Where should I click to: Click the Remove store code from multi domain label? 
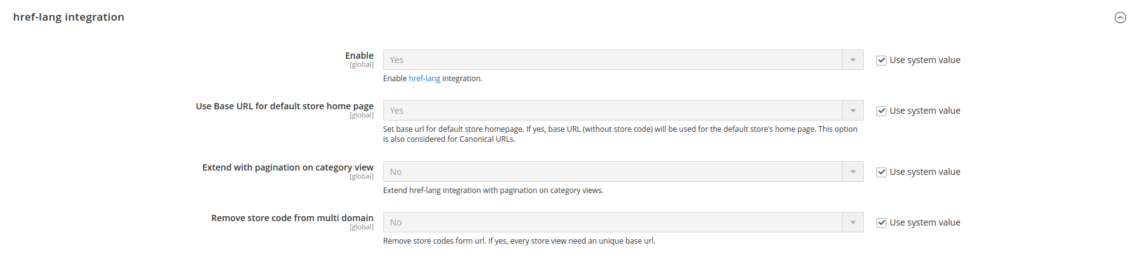click(292, 218)
